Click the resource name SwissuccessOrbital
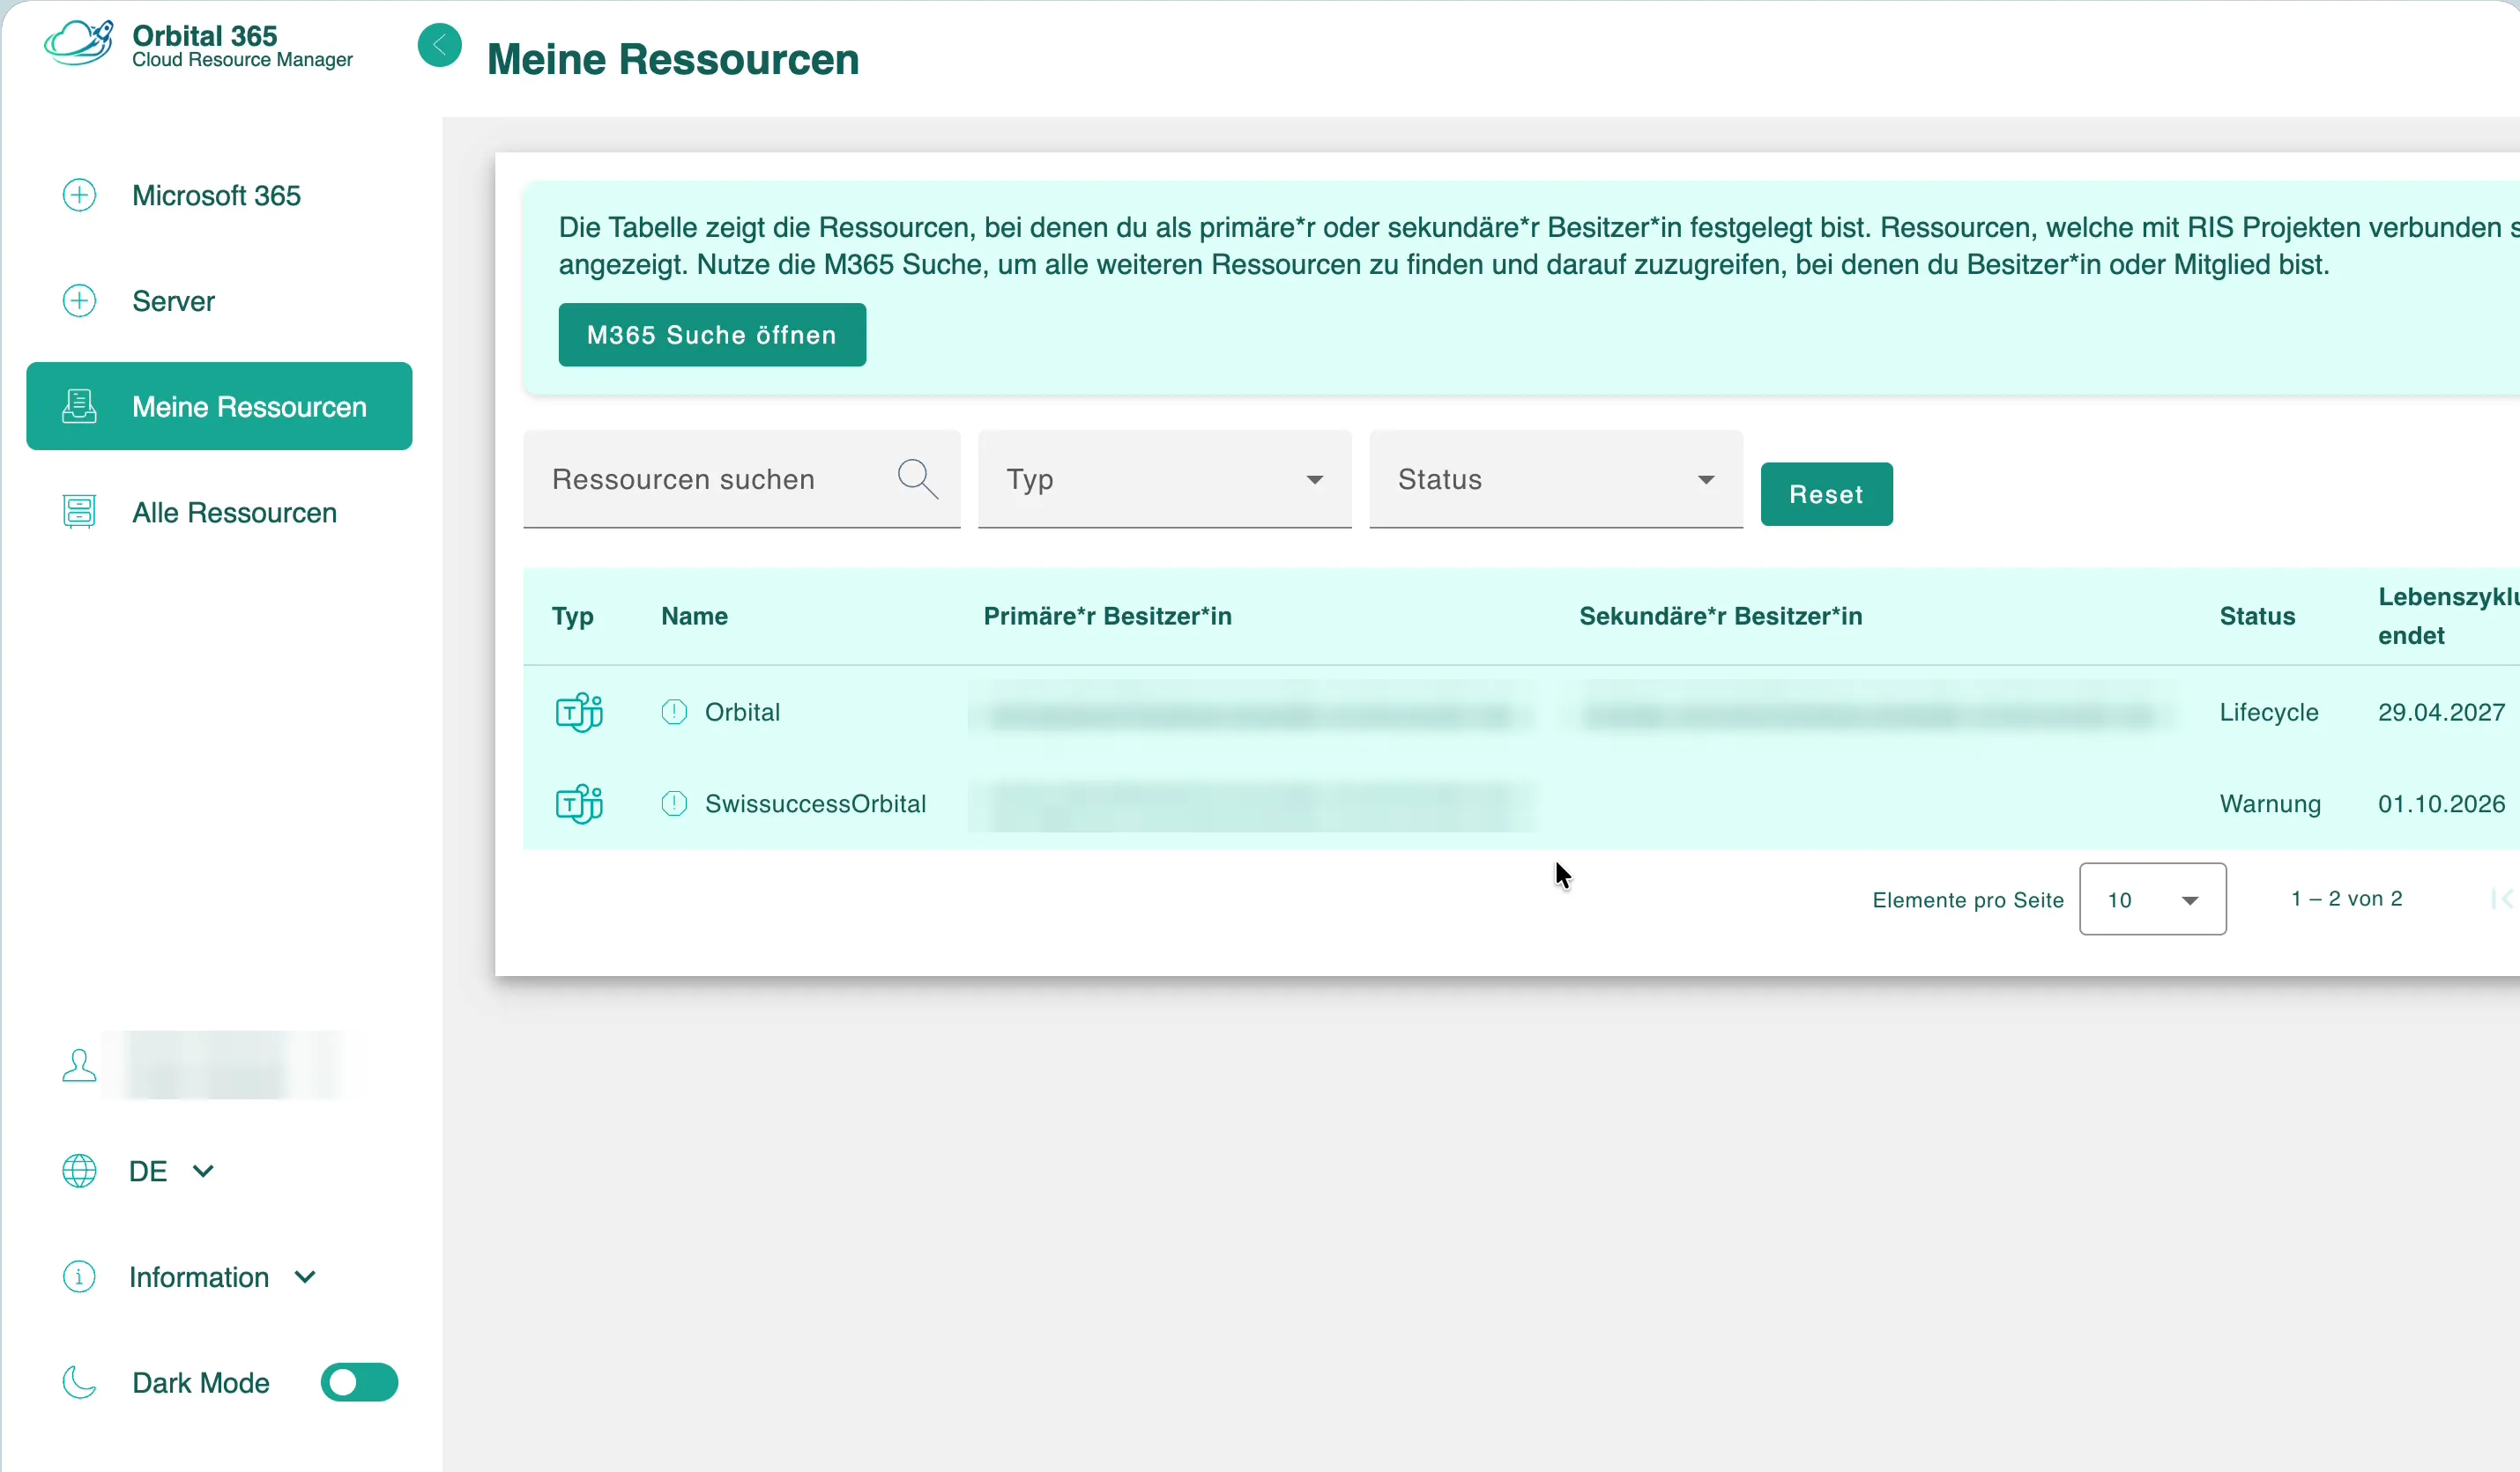Viewport: 2520px width, 1472px height. 815,804
